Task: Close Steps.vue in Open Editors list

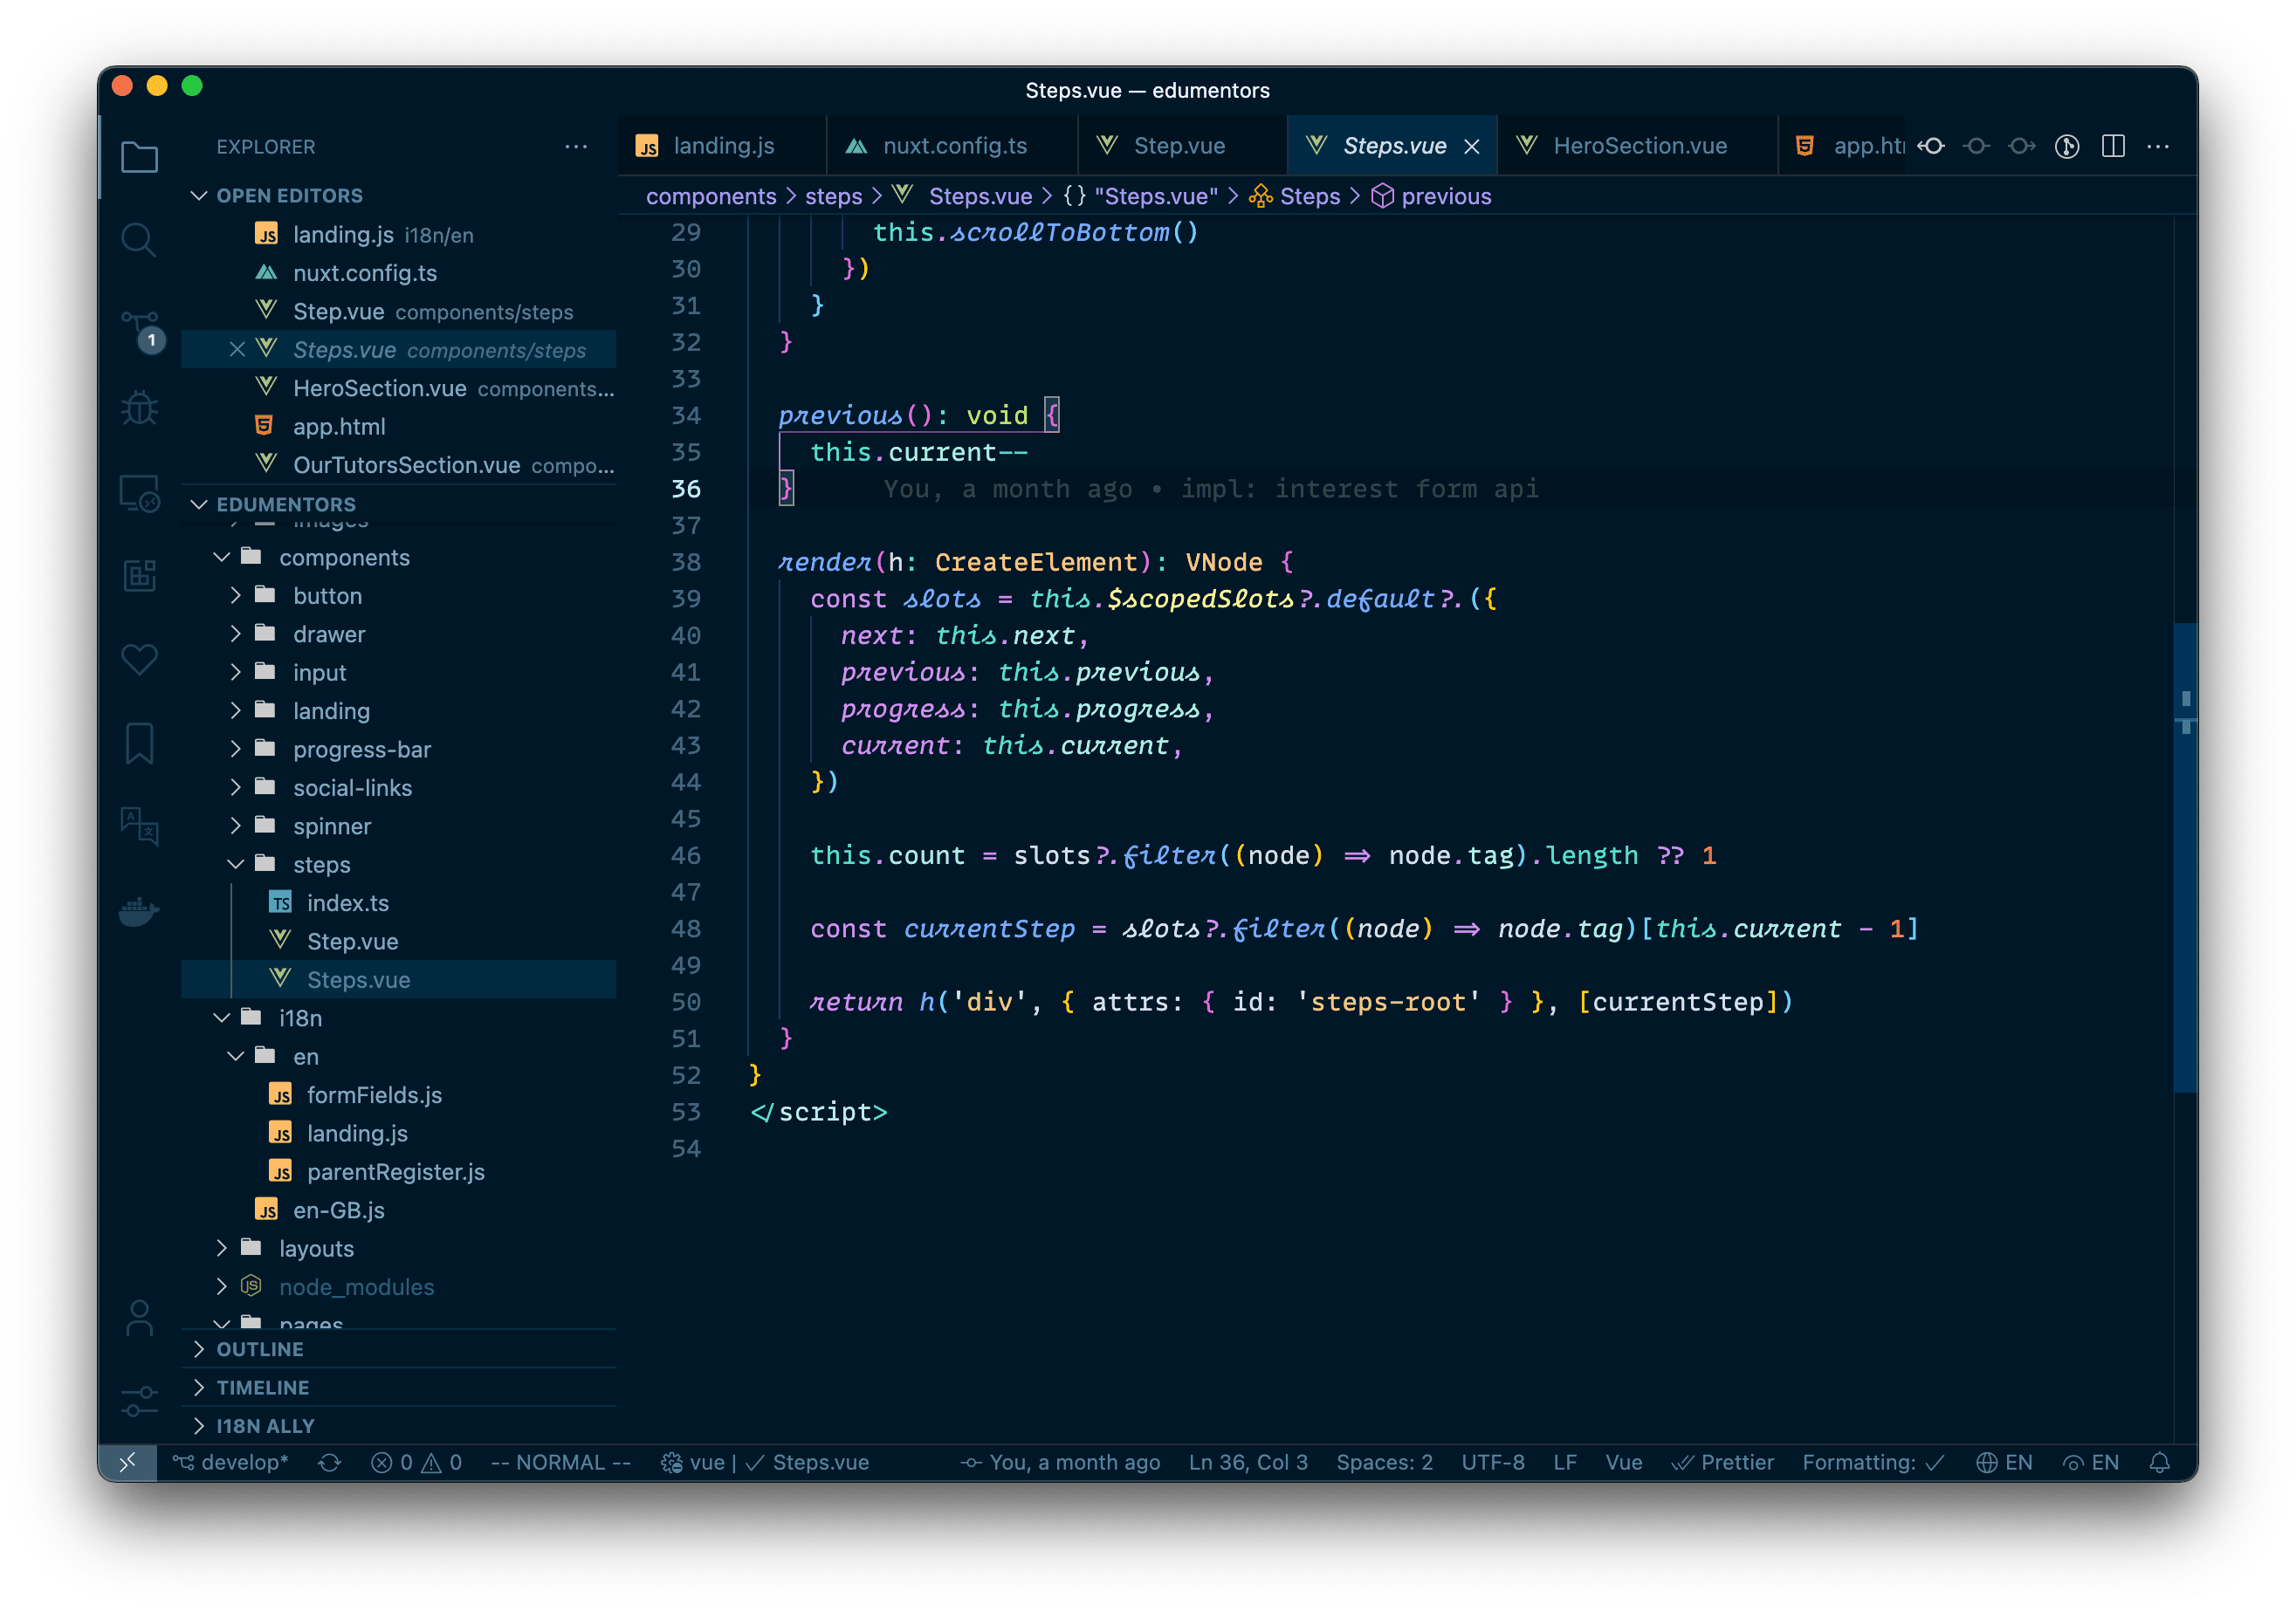Action: (x=237, y=349)
